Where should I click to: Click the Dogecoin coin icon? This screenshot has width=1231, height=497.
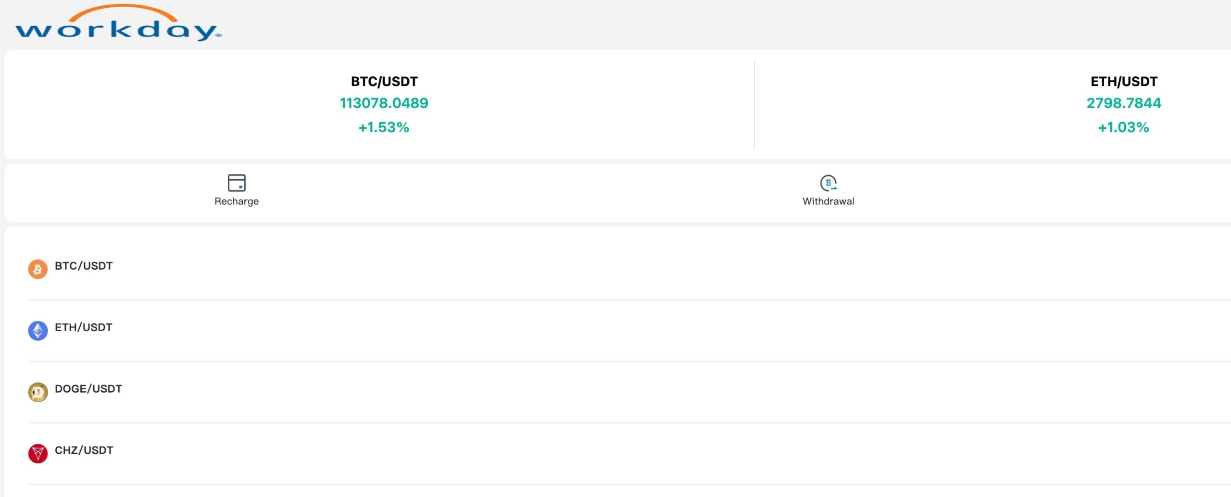pyautogui.click(x=38, y=392)
